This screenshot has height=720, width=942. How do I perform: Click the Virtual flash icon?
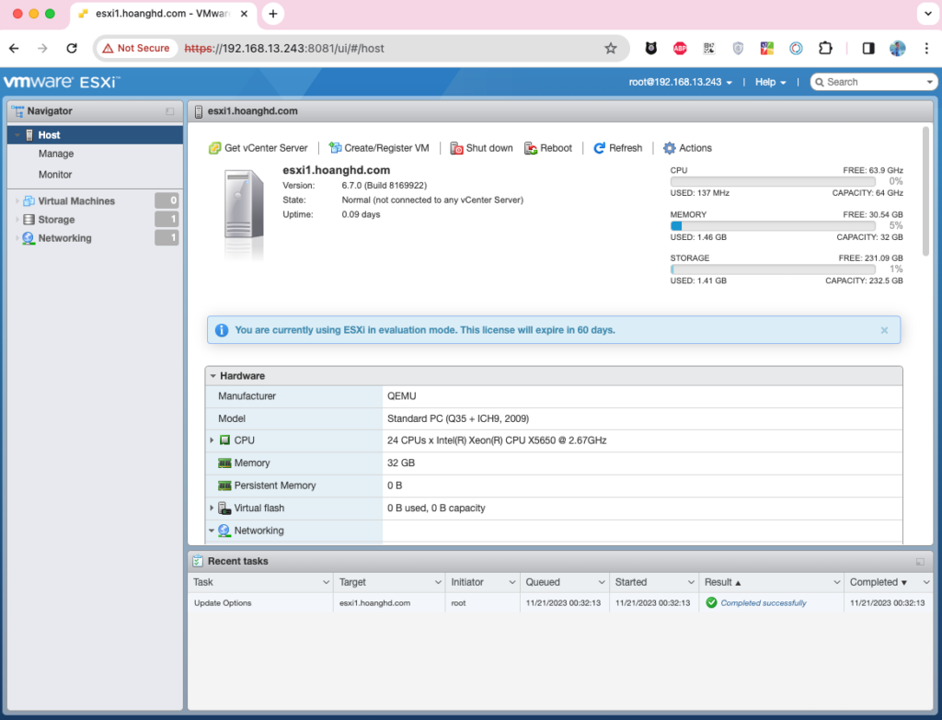pos(224,509)
